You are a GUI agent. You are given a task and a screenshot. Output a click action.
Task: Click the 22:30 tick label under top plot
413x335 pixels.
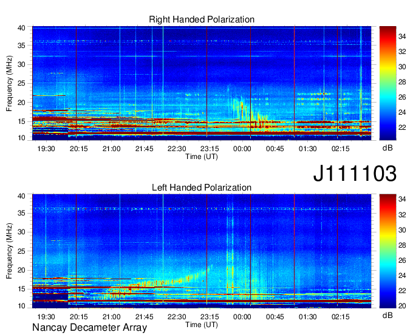[177, 149]
